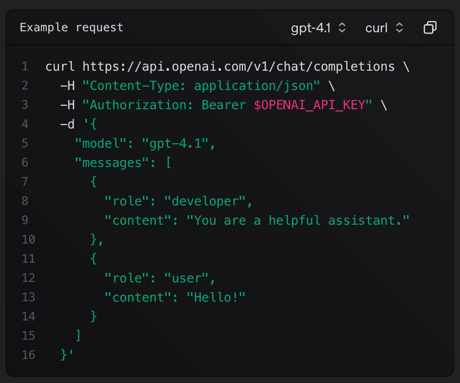Open the curl language dropdown
This screenshot has width=460, height=383.
pos(383,28)
